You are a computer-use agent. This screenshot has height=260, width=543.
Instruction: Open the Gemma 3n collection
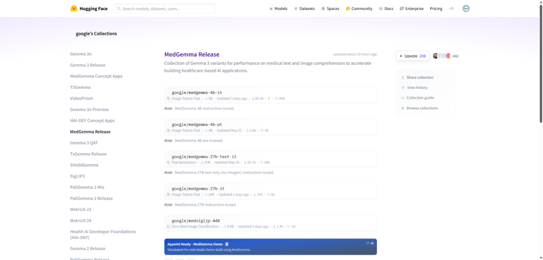[80, 54]
